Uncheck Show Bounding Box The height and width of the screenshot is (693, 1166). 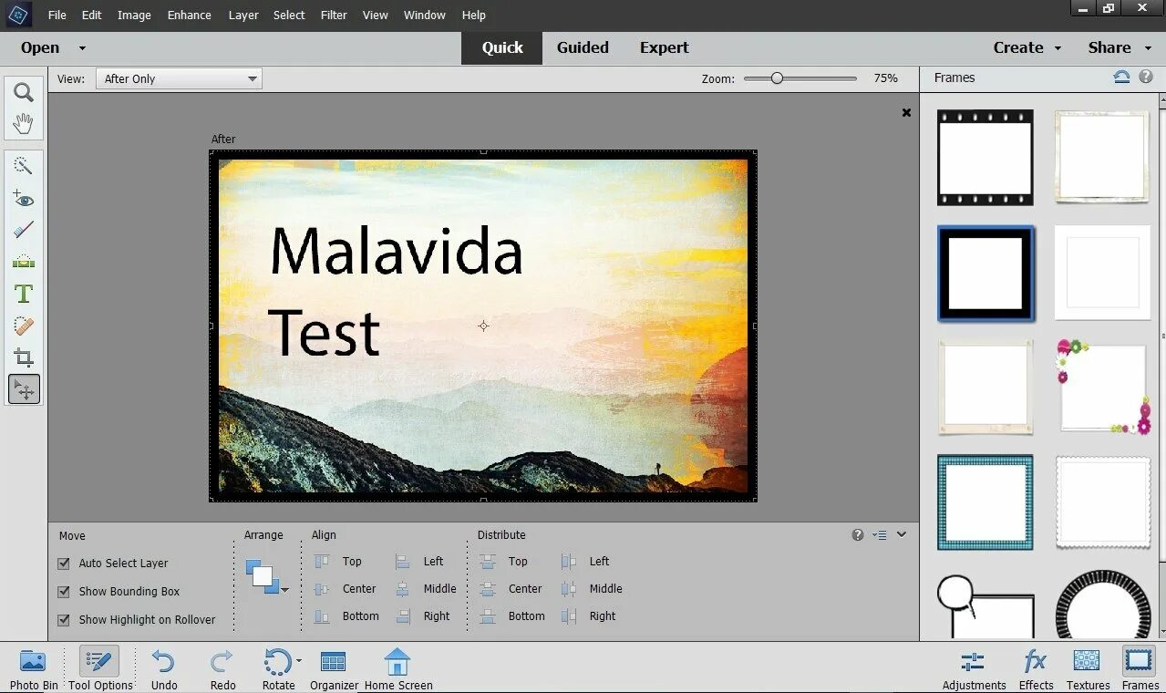tap(64, 592)
